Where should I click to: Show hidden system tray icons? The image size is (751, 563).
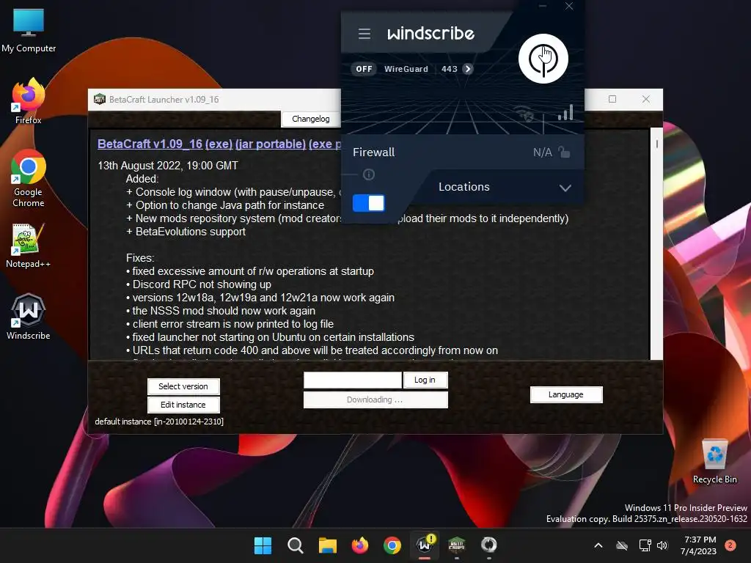[598, 545]
